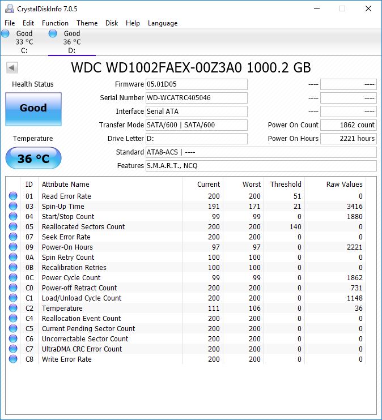Screen dimensions: 382x420
Task: Click the status orb for Write Error Rate
Action: pyautogui.click(x=13, y=359)
